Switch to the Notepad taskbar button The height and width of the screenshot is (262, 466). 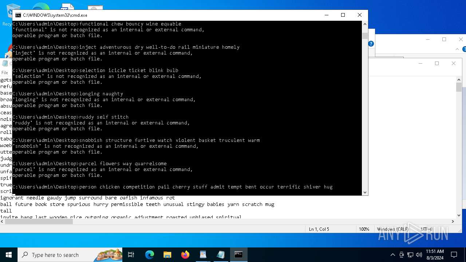(x=221, y=255)
